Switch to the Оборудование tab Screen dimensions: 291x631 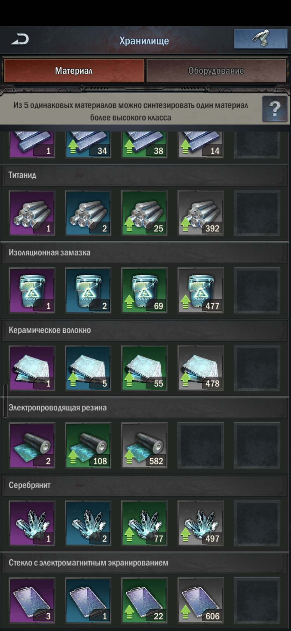[216, 71]
